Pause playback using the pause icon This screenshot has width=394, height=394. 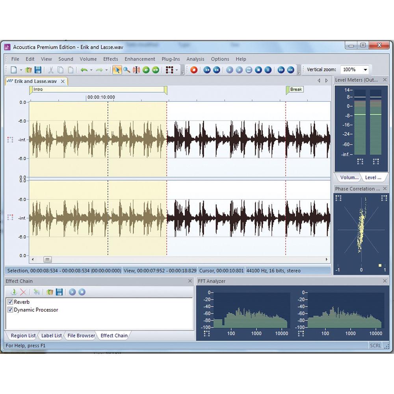click(268, 70)
